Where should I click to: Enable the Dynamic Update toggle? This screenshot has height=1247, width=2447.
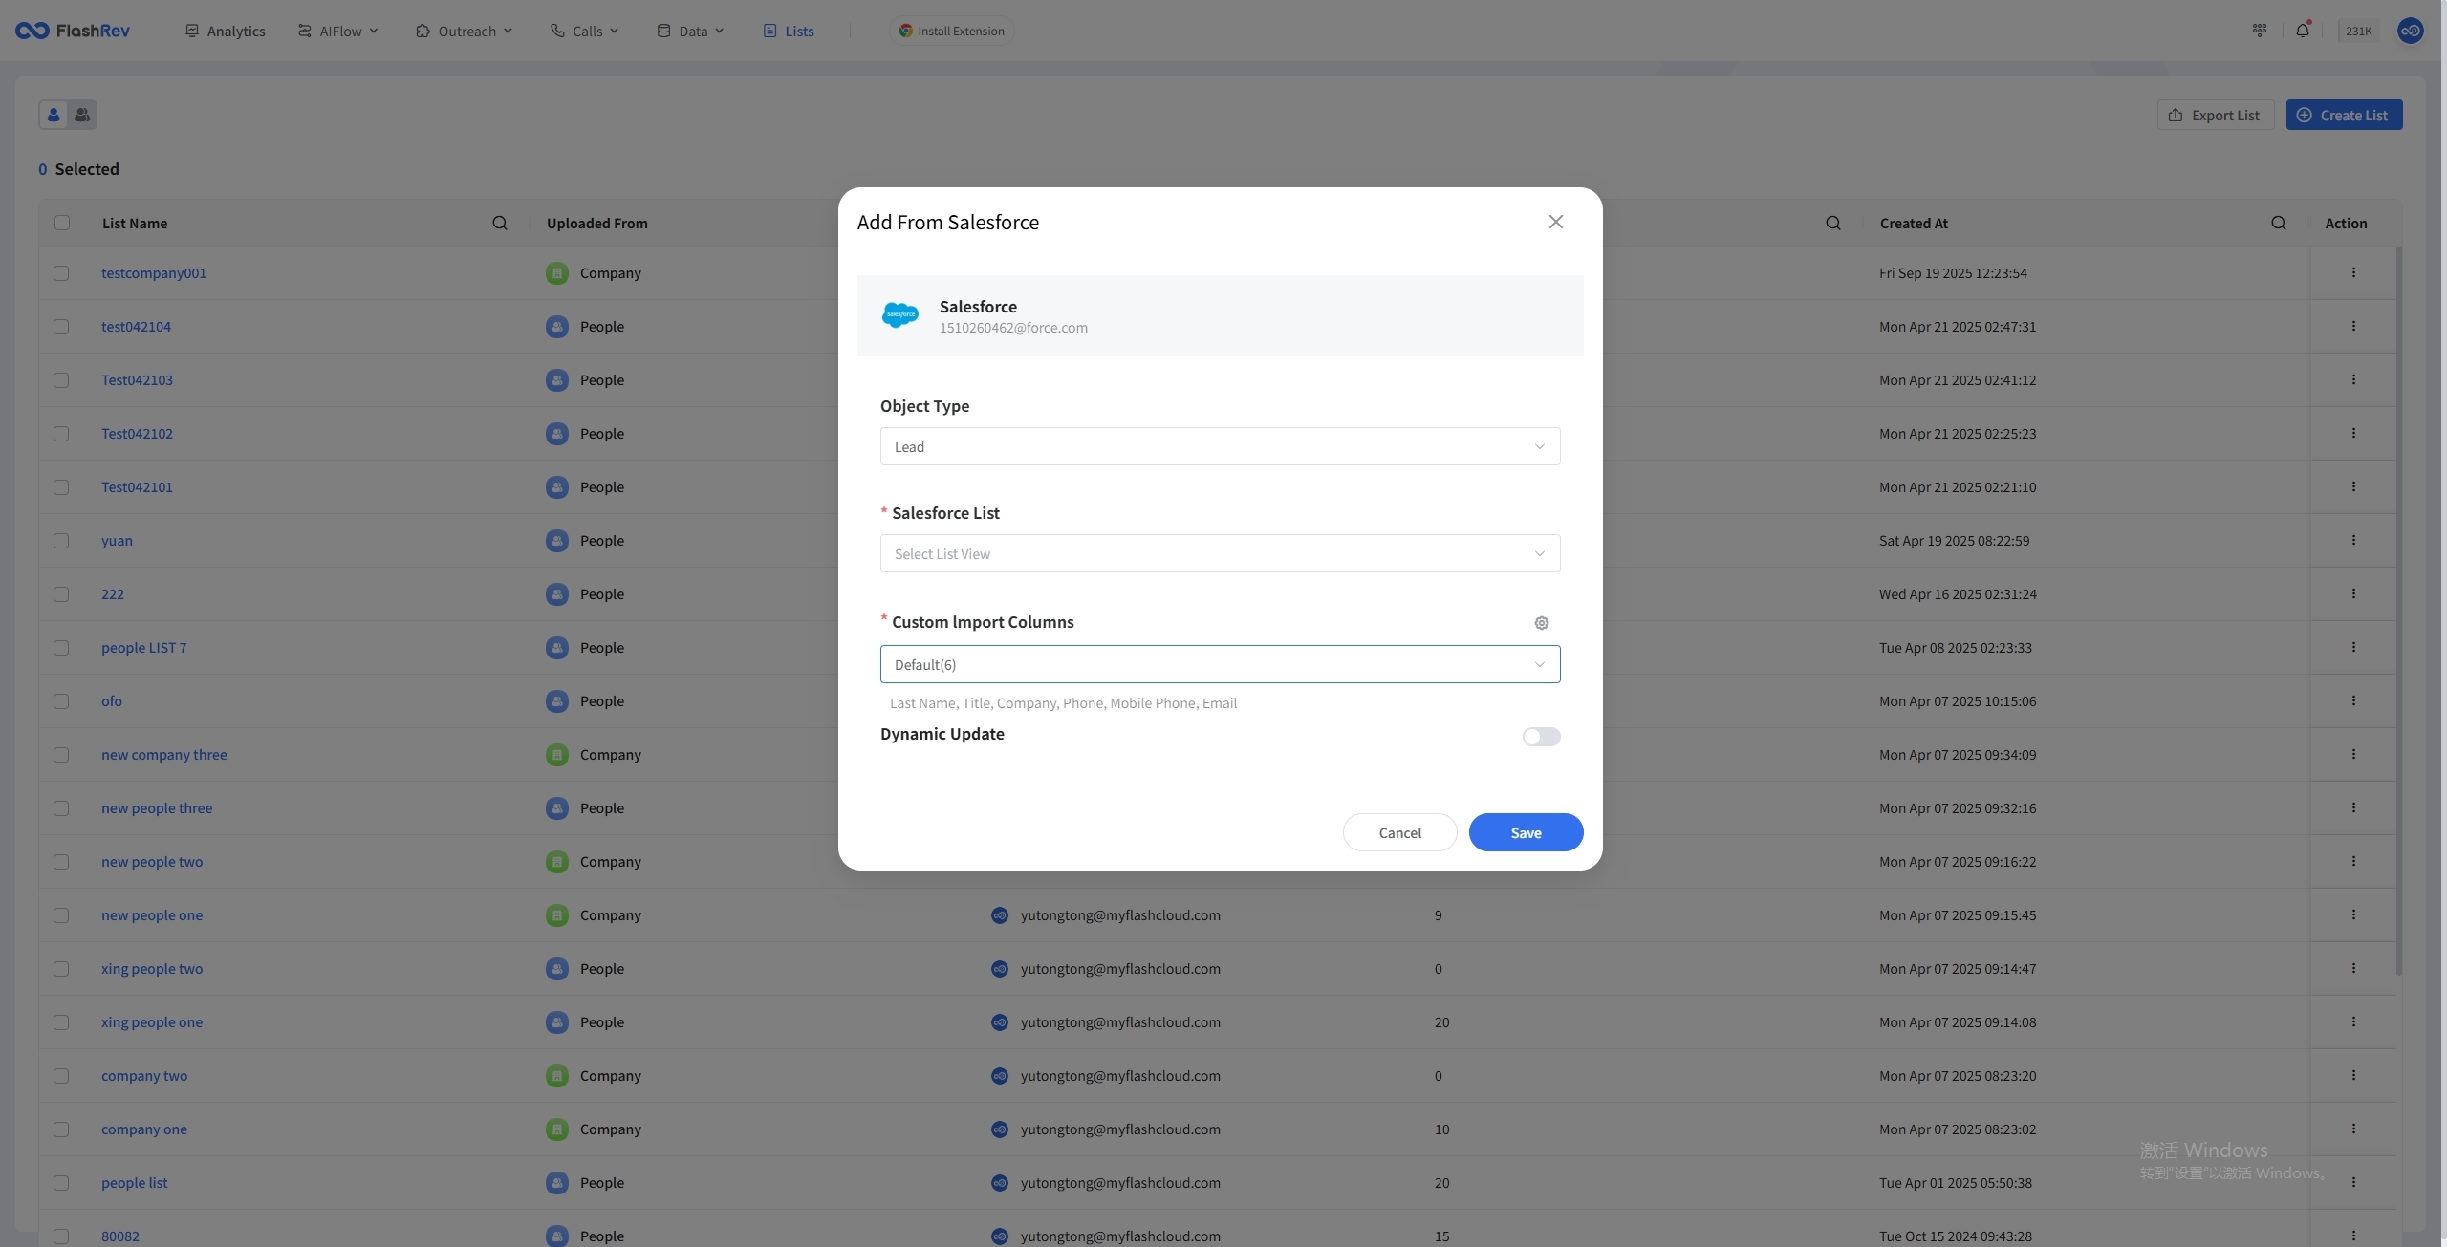tap(1541, 737)
